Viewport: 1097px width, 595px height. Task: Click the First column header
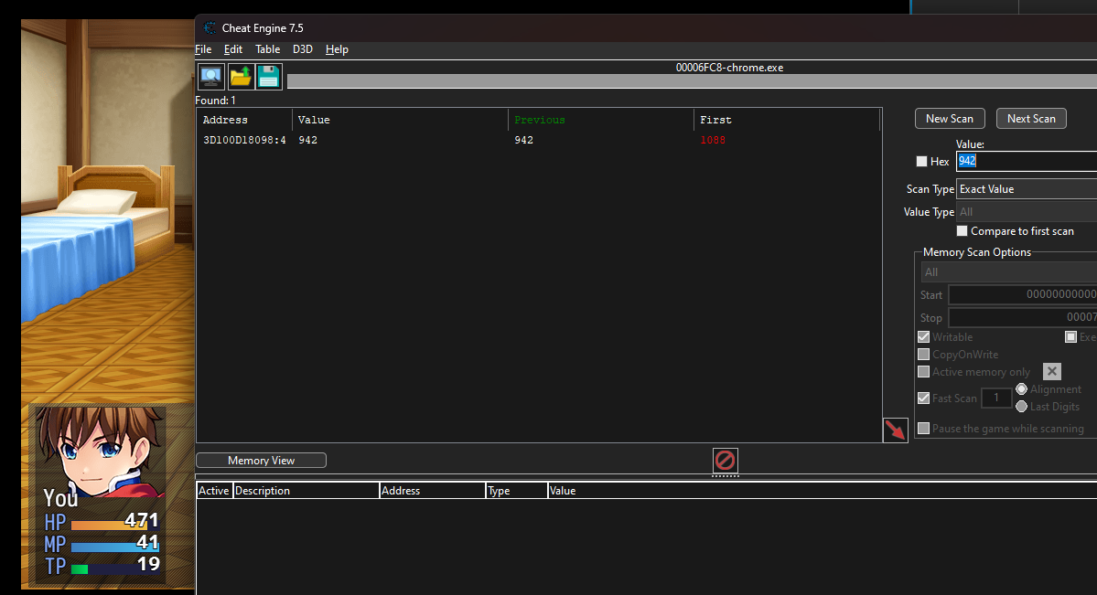[786, 120]
